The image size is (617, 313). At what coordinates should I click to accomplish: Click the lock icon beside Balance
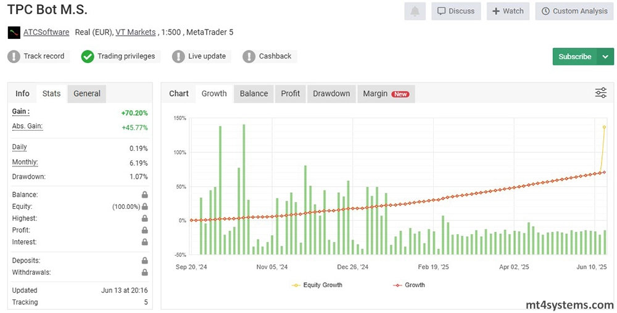(x=144, y=195)
